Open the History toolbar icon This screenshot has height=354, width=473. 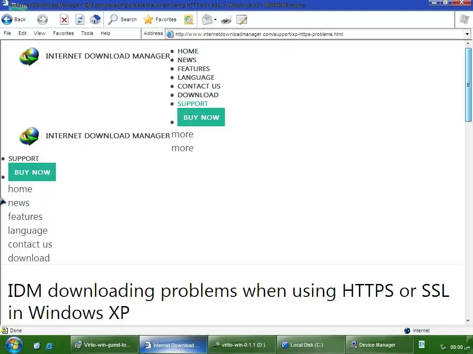pos(188,19)
